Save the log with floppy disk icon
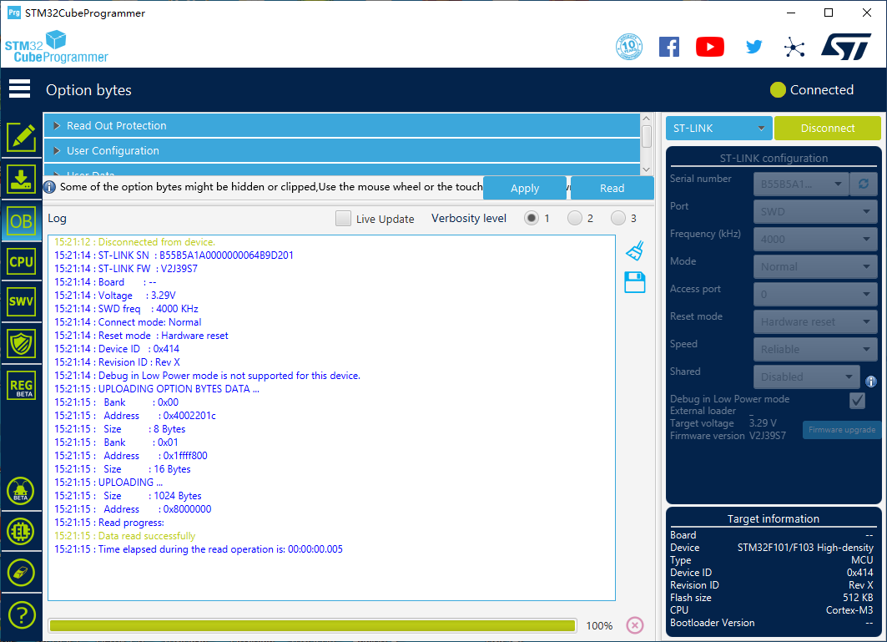The width and height of the screenshot is (887, 642). click(x=635, y=282)
